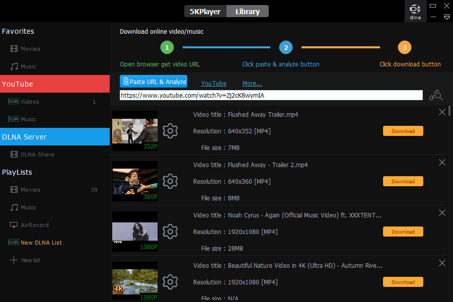Click the music note icon beside Favorites Music
453x302 pixels.
click(14, 66)
